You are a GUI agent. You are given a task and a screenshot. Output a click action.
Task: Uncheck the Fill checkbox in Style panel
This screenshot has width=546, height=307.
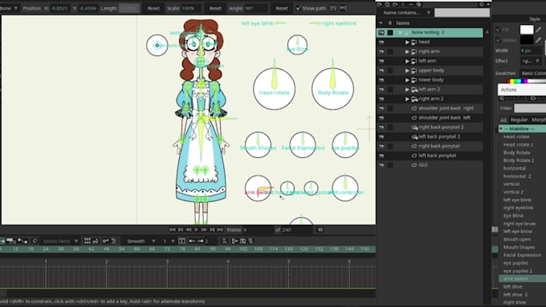click(498, 30)
